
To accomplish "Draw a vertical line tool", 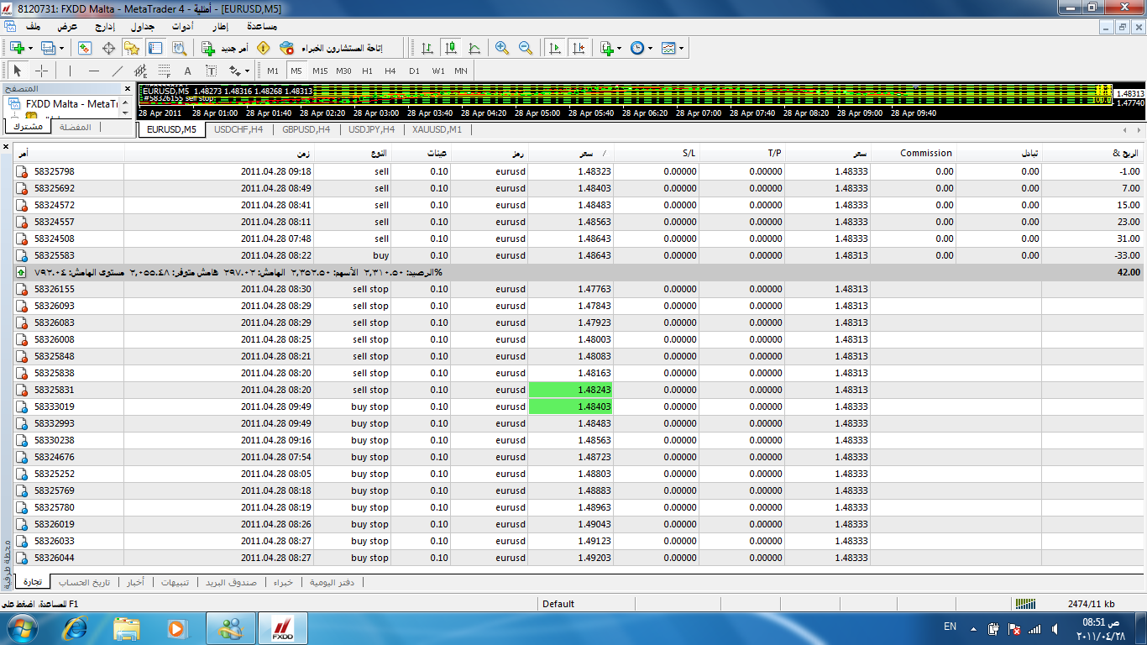I will tap(70, 71).
